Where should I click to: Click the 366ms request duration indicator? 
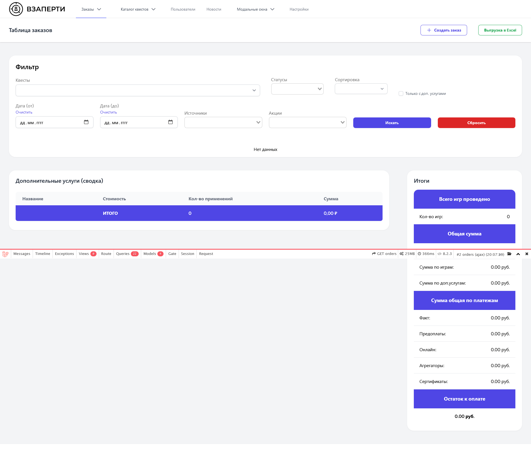426,254
